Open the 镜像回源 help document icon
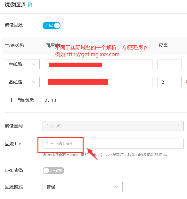Screen dimensions: 187x199 click(30, 5)
